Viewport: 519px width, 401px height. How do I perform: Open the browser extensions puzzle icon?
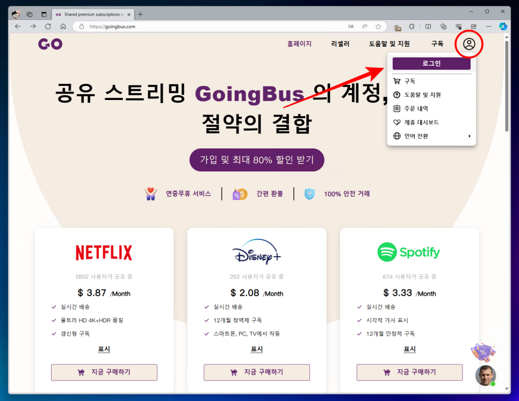(x=412, y=26)
